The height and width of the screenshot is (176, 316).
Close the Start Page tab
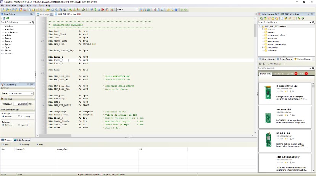point(52,14)
